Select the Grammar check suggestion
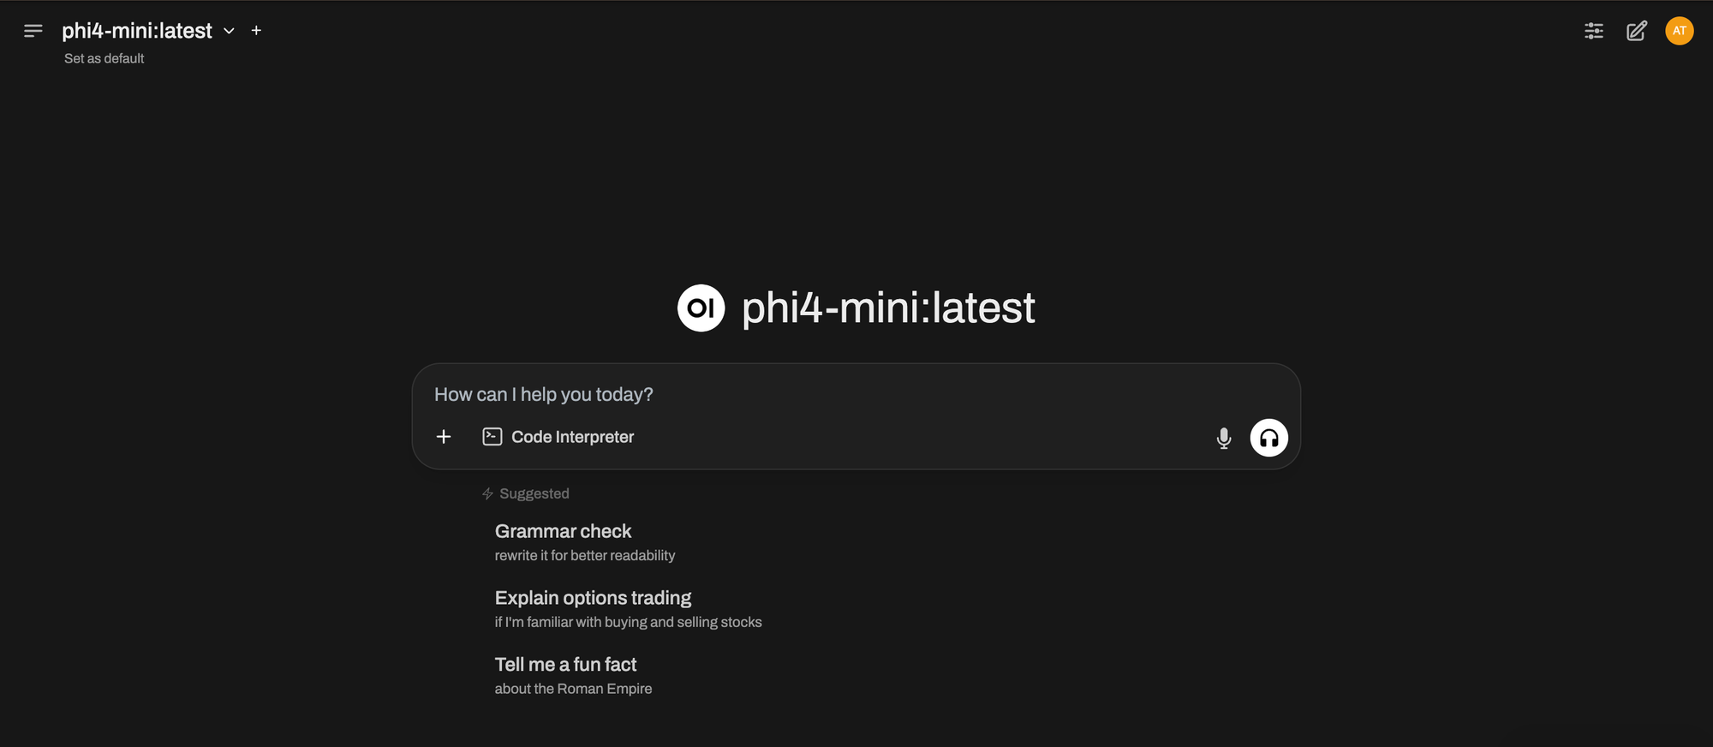The height and width of the screenshot is (747, 1713). click(563, 532)
